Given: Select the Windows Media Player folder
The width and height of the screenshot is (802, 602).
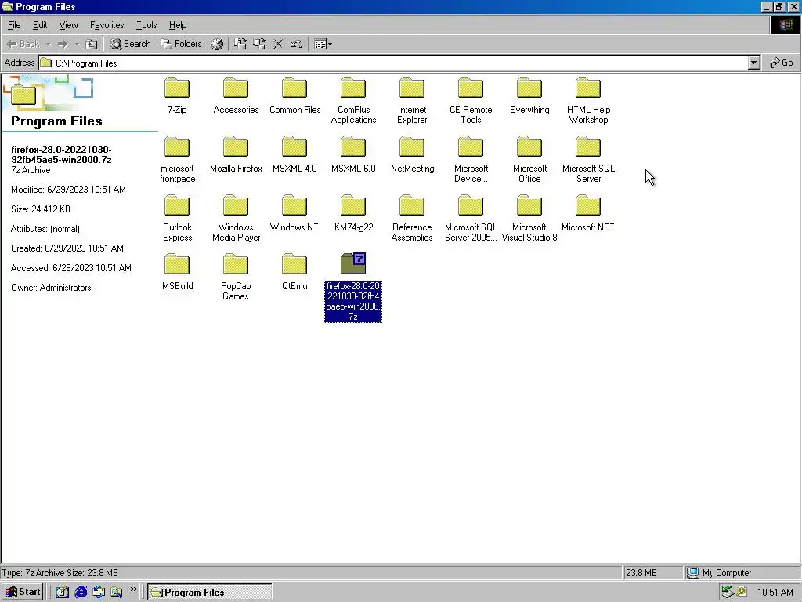Looking at the screenshot, I should click(236, 219).
